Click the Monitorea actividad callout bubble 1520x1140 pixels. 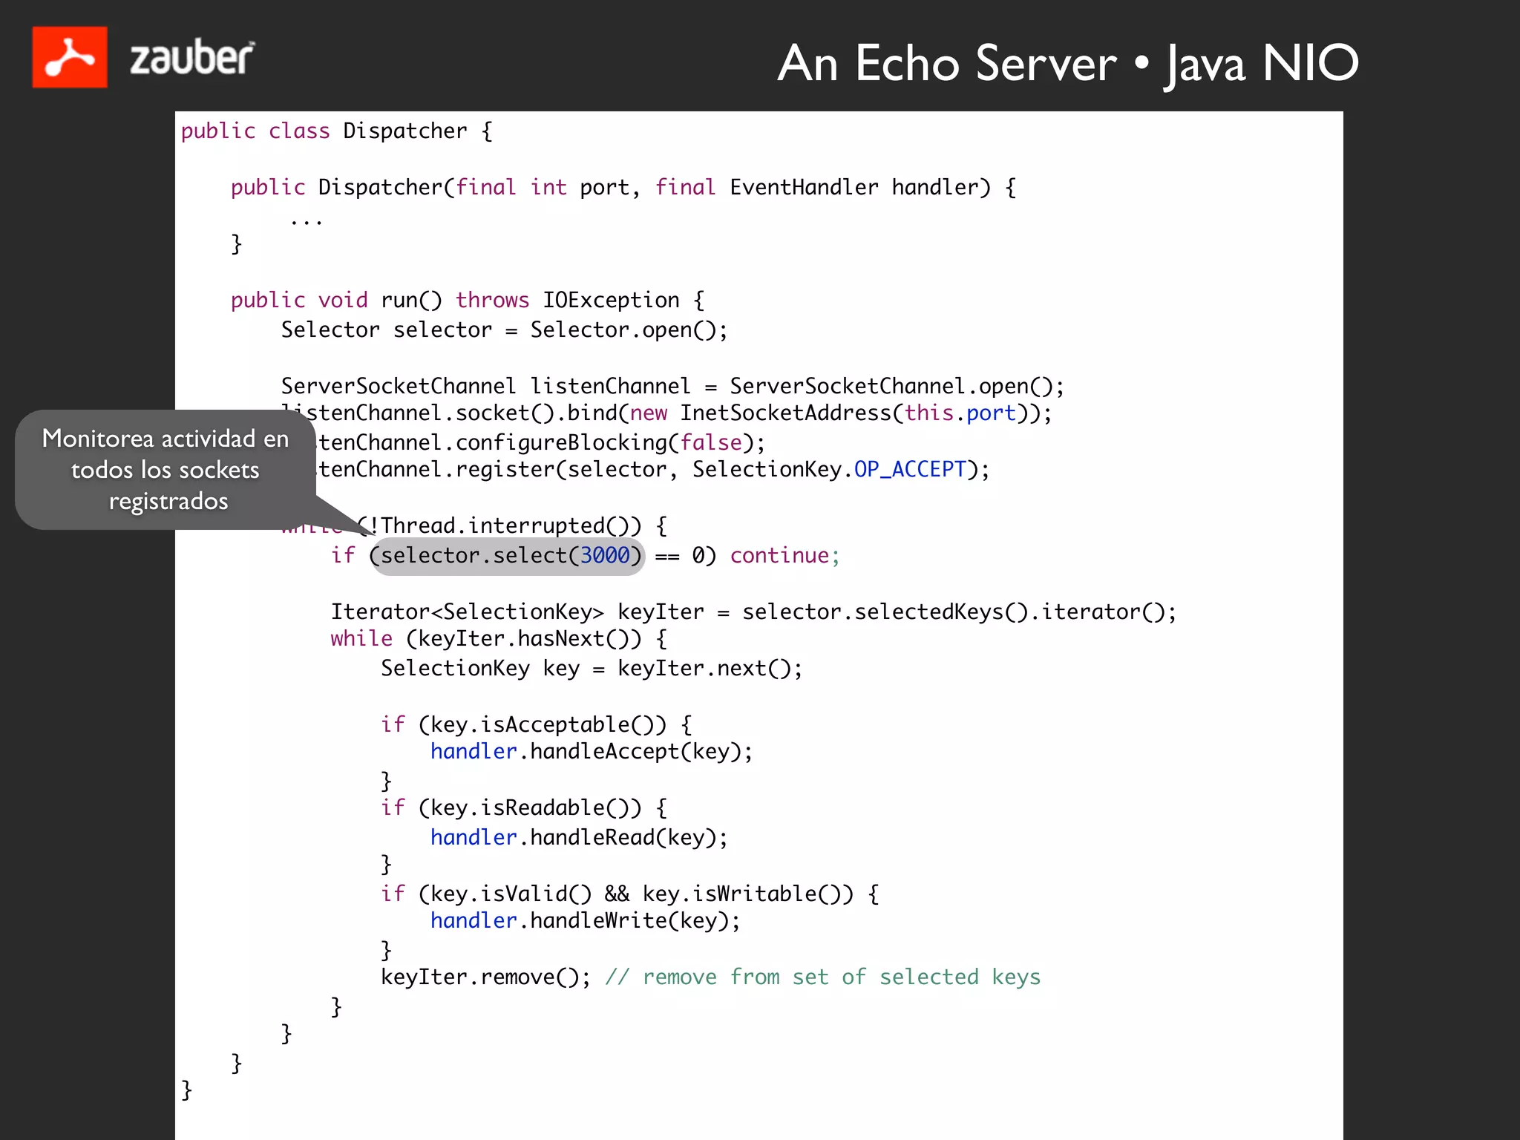point(165,470)
